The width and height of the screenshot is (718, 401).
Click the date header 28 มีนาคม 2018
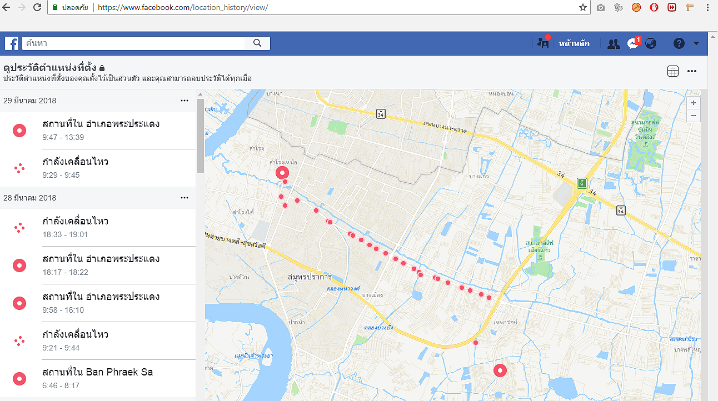(29, 198)
